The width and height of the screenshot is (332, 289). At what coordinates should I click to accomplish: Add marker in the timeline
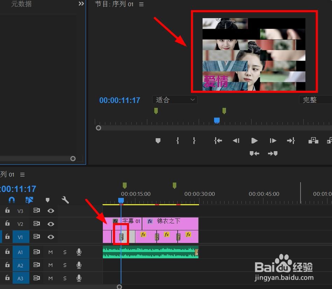[48, 200]
